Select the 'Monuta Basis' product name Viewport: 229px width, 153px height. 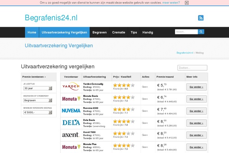coord(90,96)
